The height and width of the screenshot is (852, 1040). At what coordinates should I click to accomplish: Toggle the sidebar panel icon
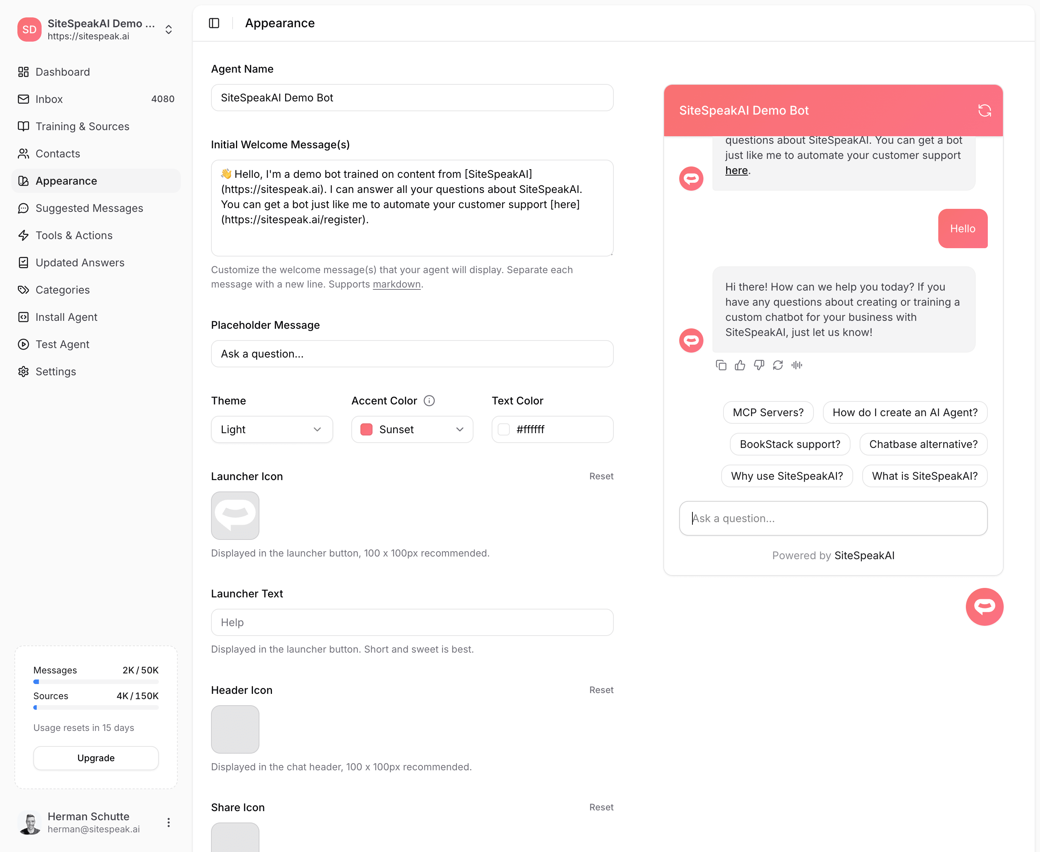pos(214,23)
